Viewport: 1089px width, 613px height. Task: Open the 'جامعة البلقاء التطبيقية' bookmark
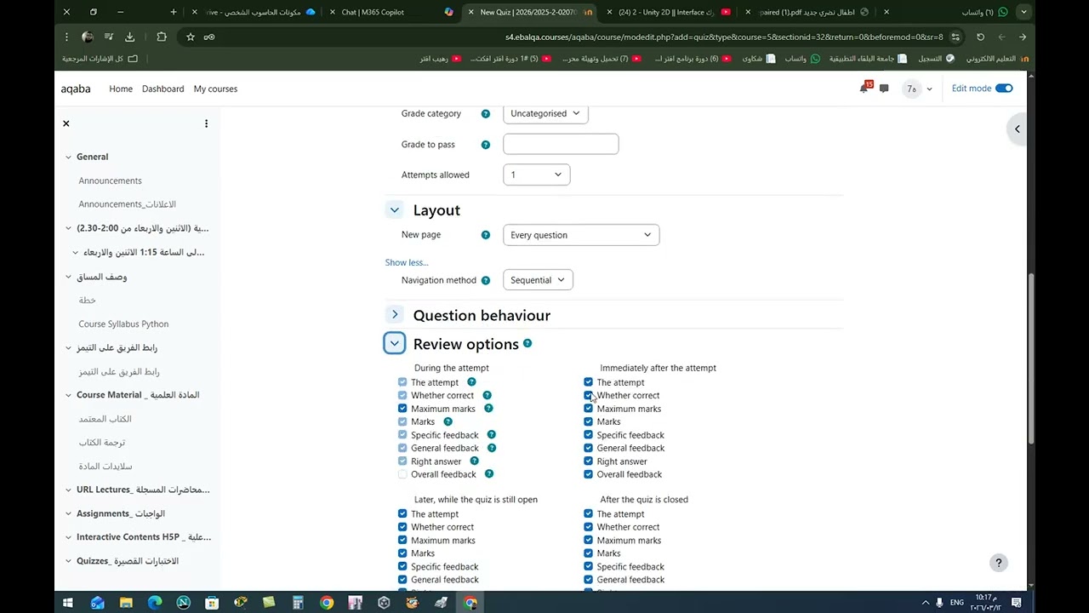coord(868,59)
